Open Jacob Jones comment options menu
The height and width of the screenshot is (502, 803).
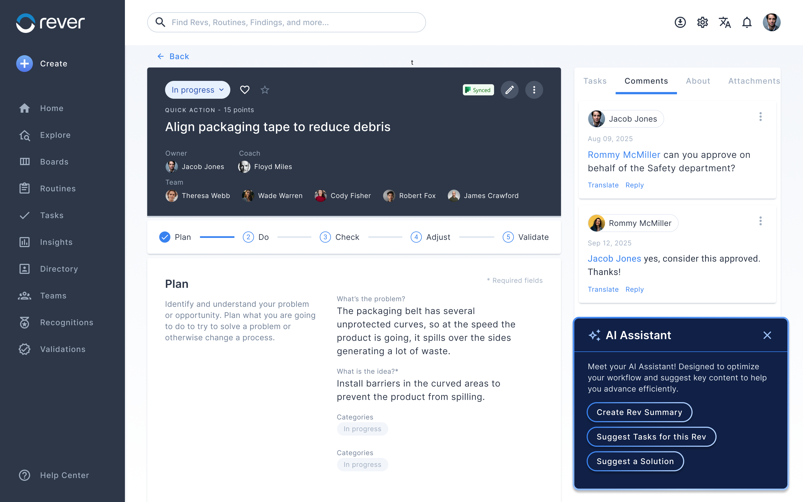(x=760, y=117)
